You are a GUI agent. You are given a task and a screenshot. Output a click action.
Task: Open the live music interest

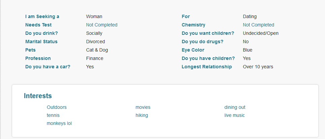234,115
